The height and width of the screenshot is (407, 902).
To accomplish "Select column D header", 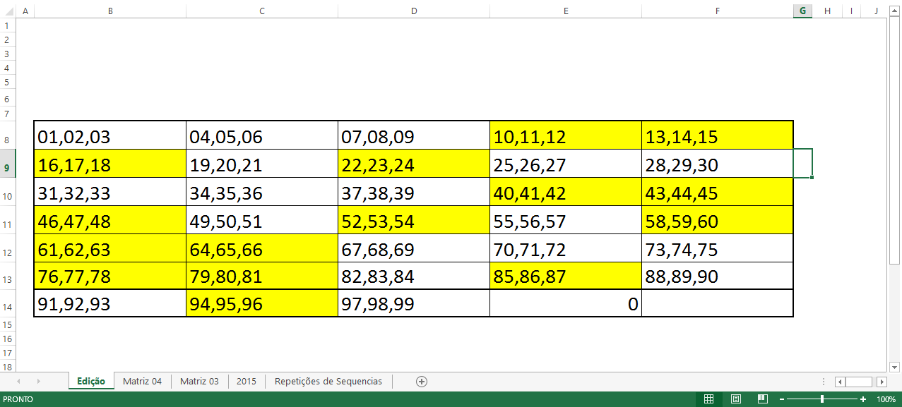I will click(414, 11).
